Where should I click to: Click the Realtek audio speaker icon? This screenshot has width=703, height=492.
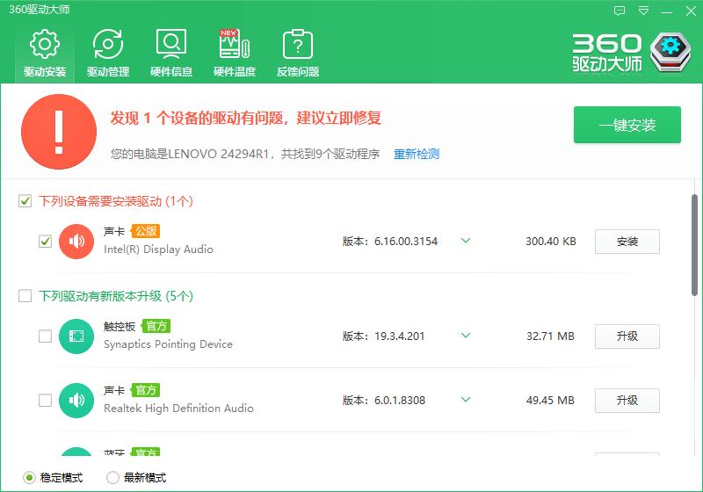point(76,400)
